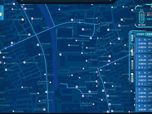Click the 羊羊百货 shop marker
The width and height of the screenshot is (152, 114).
click(x=25, y=9)
